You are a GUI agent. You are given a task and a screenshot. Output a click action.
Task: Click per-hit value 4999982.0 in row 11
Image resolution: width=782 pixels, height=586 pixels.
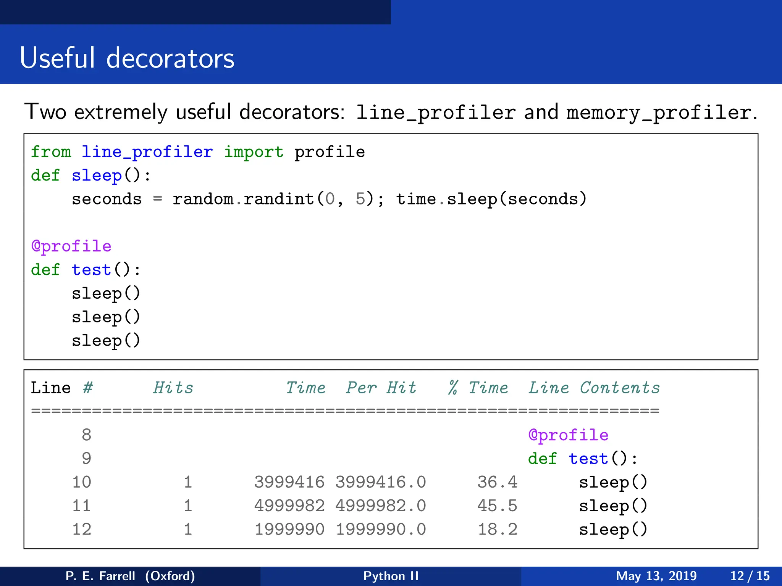[x=381, y=506]
